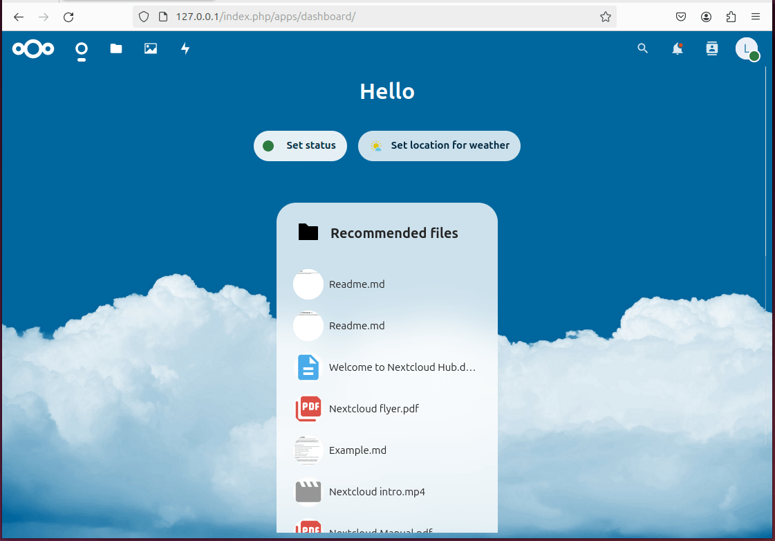Screen dimensions: 775x541
Task: Open the second Readme.md file
Action: (x=387, y=326)
